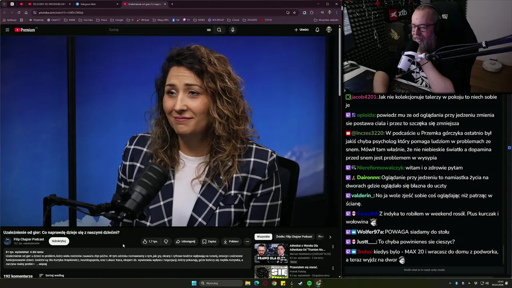Open Przestałem się starać video title
Viewport: 512px width, 288px height.
[304, 267]
